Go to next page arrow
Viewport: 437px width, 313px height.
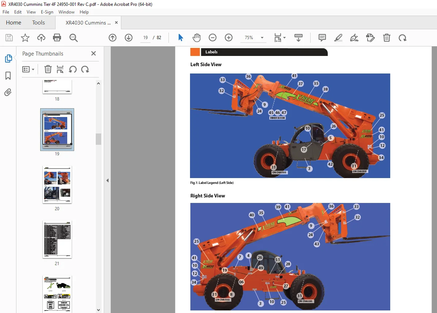(129, 38)
